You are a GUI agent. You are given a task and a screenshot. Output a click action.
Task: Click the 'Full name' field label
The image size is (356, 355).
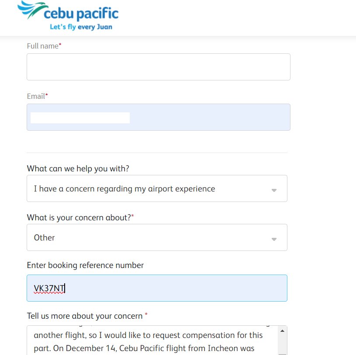(43, 46)
